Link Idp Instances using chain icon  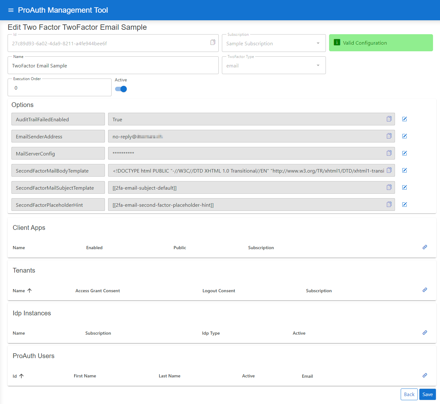click(x=425, y=332)
